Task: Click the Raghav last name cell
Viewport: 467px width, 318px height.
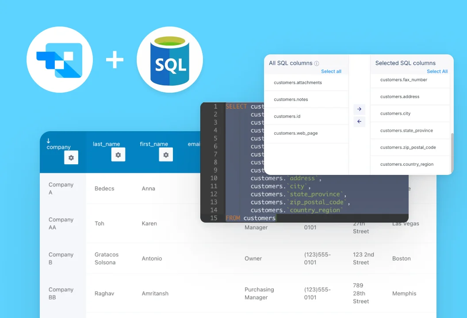Action: (x=104, y=293)
